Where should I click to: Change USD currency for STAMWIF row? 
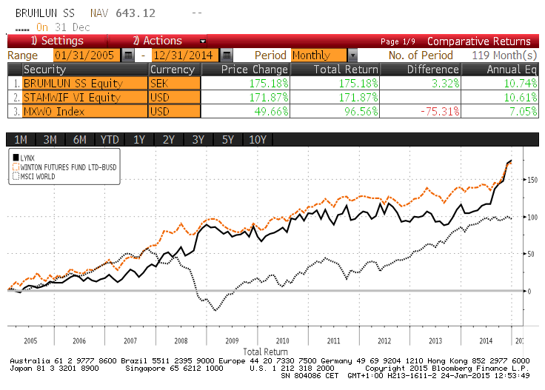175,97
